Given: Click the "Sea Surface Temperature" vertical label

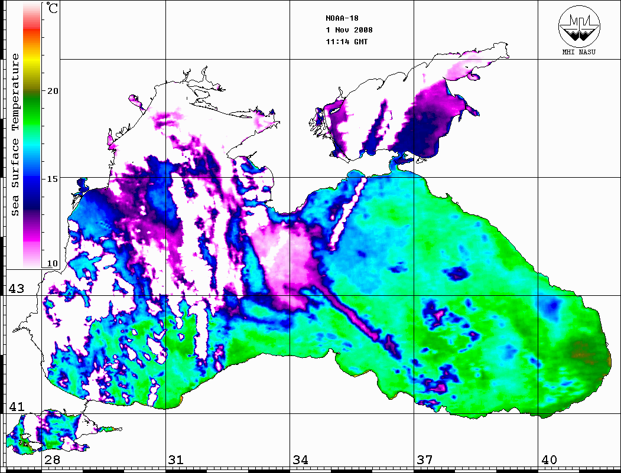Looking at the screenshot, I should click(15, 135).
